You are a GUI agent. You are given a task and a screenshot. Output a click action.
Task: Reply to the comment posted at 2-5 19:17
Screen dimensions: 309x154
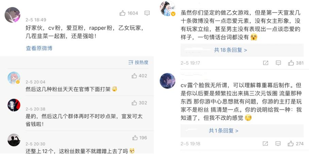click(x=278, y=63)
